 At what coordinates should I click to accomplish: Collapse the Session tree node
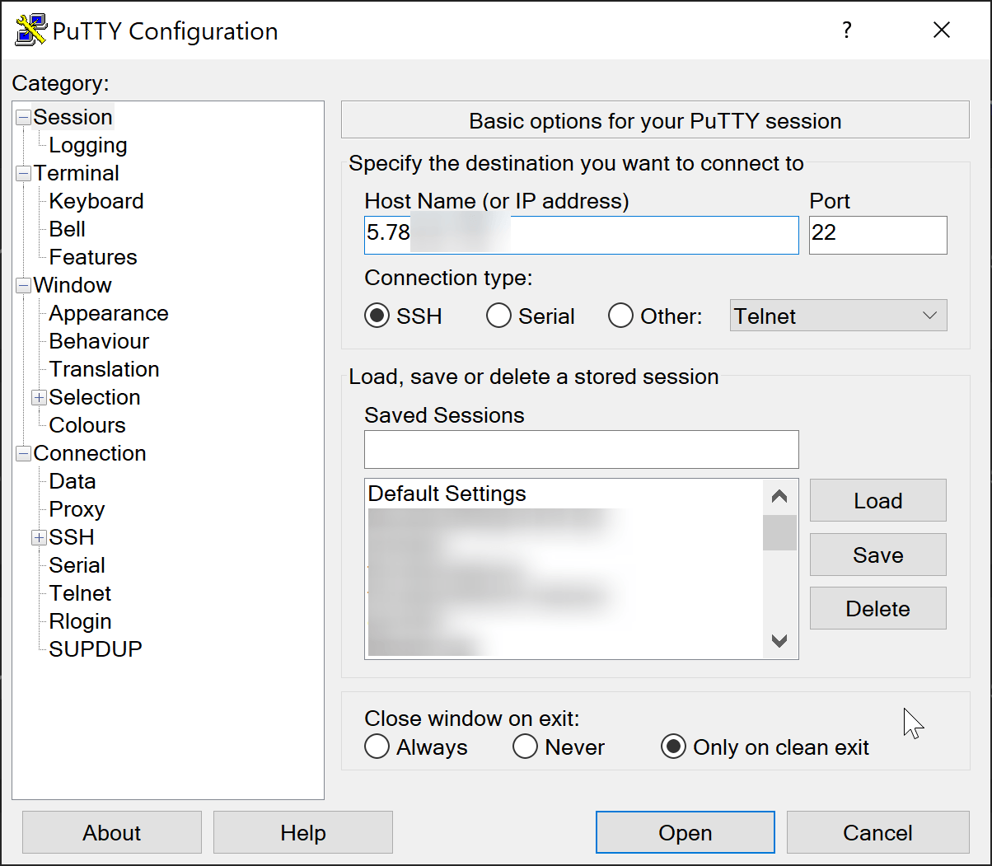pyautogui.click(x=23, y=117)
